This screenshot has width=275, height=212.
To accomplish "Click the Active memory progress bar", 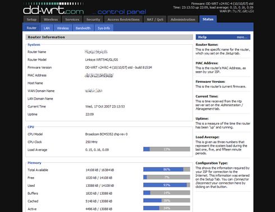I will (x=167, y=208).
